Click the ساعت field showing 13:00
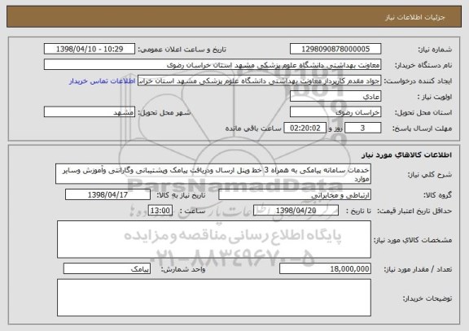This screenshot has height=331, width=469. (160, 211)
